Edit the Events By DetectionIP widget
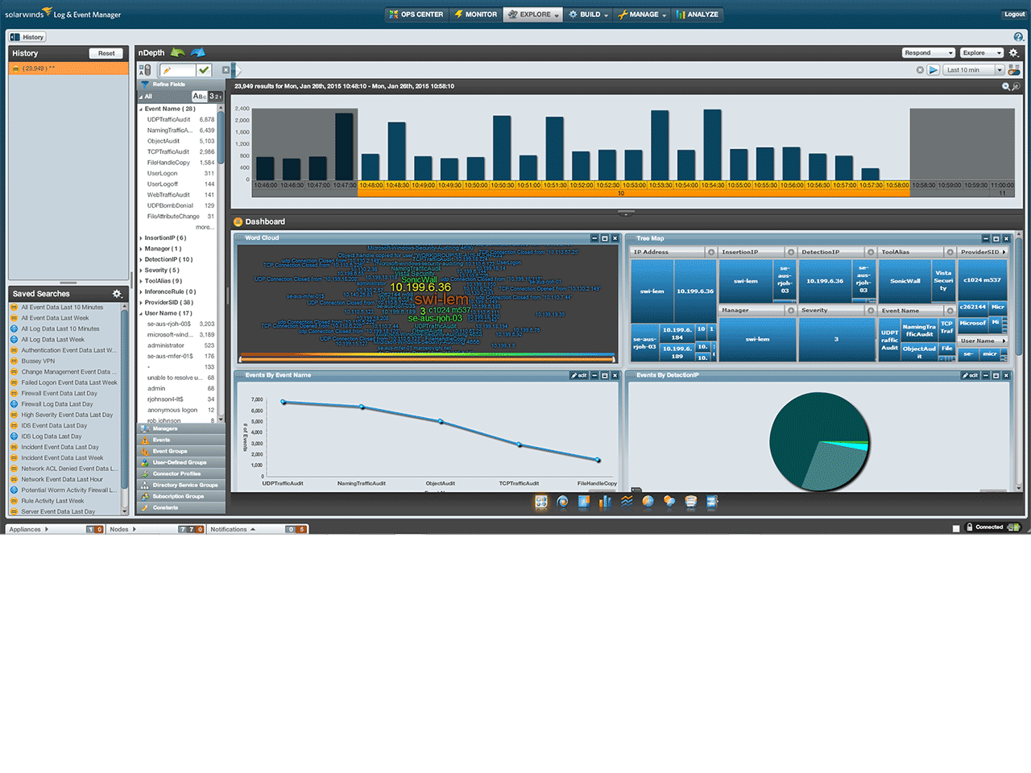Viewport: 1031px width, 773px height. pos(970,375)
